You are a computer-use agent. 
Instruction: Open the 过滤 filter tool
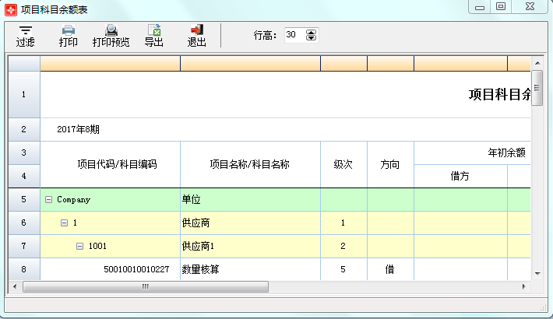tap(26, 36)
